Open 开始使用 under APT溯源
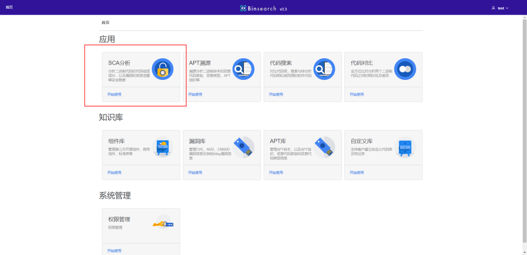Image resolution: width=527 pixels, height=255 pixels. pyautogui.click(x=196, y=94)
